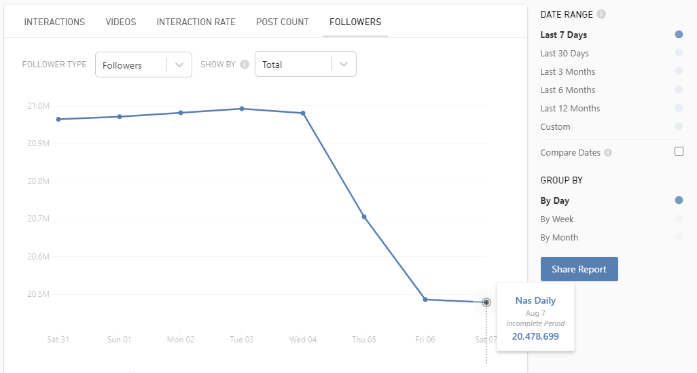Go to the Post Count tab

pyautogui.click(x=283, y=22)
